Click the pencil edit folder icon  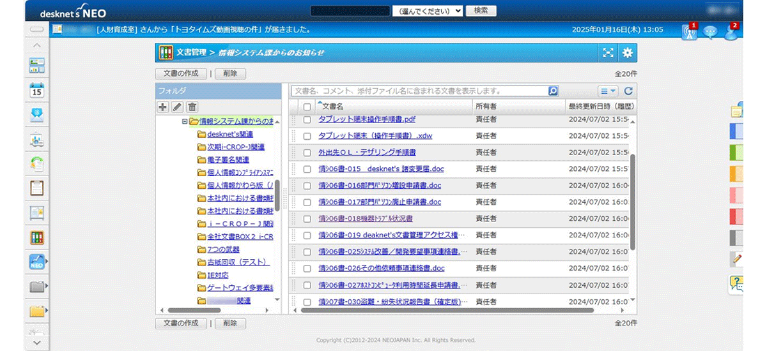click(178, 107)
